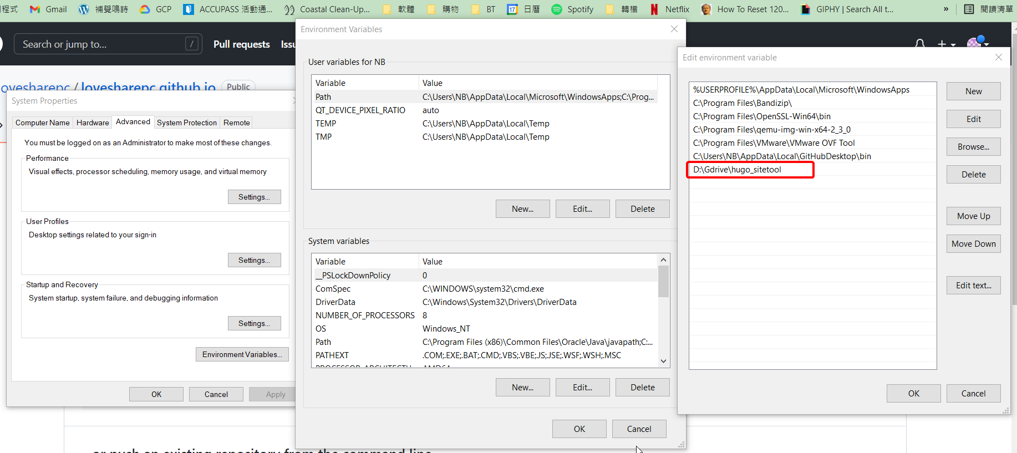Open the Netflix bookmark
Screen dimensions: 1017x453
670,9
